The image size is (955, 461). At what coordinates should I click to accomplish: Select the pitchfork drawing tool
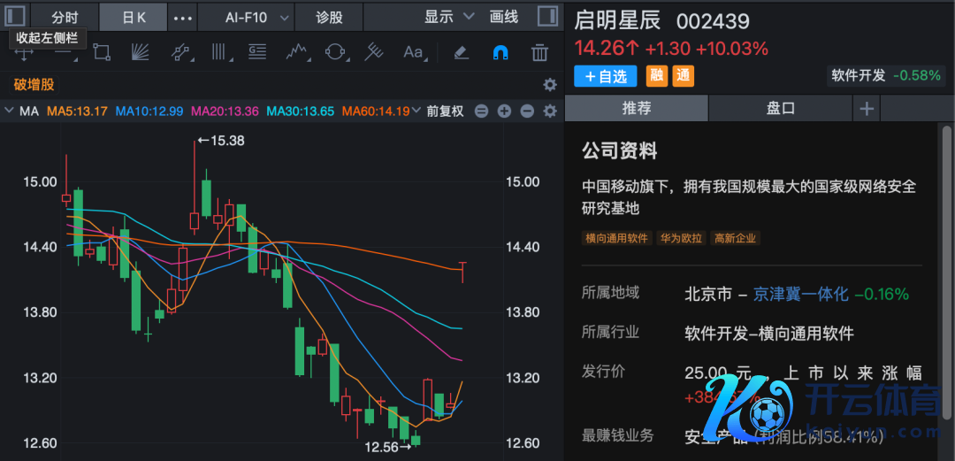tap(374, 52)
